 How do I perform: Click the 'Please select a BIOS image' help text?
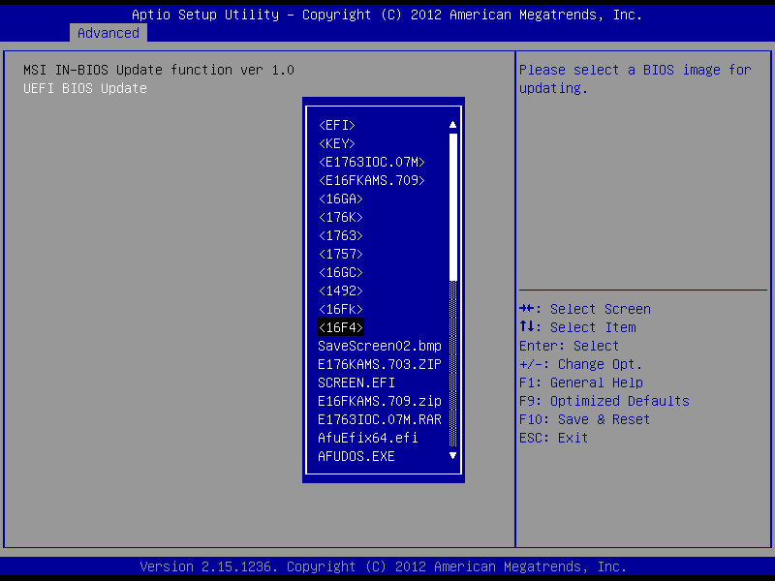click(x=635, y=79)
